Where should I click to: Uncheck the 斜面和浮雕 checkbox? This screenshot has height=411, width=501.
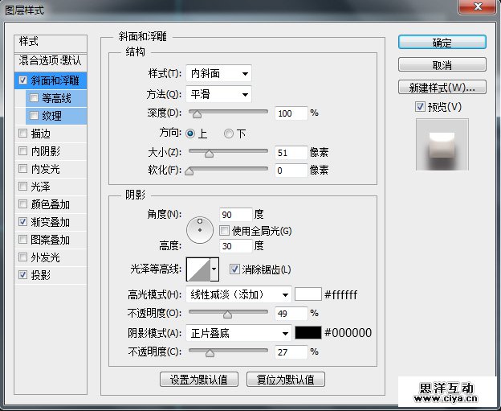[x=22, y=80]
